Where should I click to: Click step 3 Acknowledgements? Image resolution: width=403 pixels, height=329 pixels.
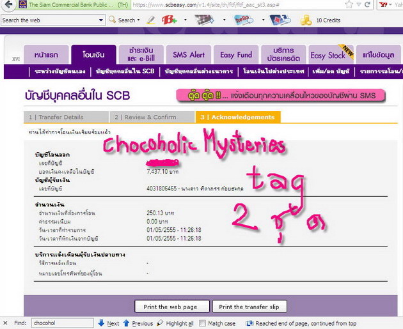(238, 118)
